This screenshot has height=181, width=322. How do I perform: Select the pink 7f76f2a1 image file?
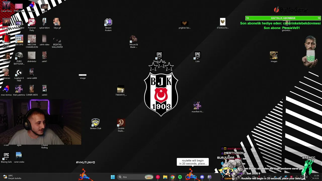(x=19, y=8)
